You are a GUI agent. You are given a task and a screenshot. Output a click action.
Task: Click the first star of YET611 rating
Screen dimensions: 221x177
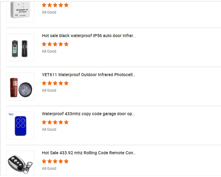click(x=44, y=83)
